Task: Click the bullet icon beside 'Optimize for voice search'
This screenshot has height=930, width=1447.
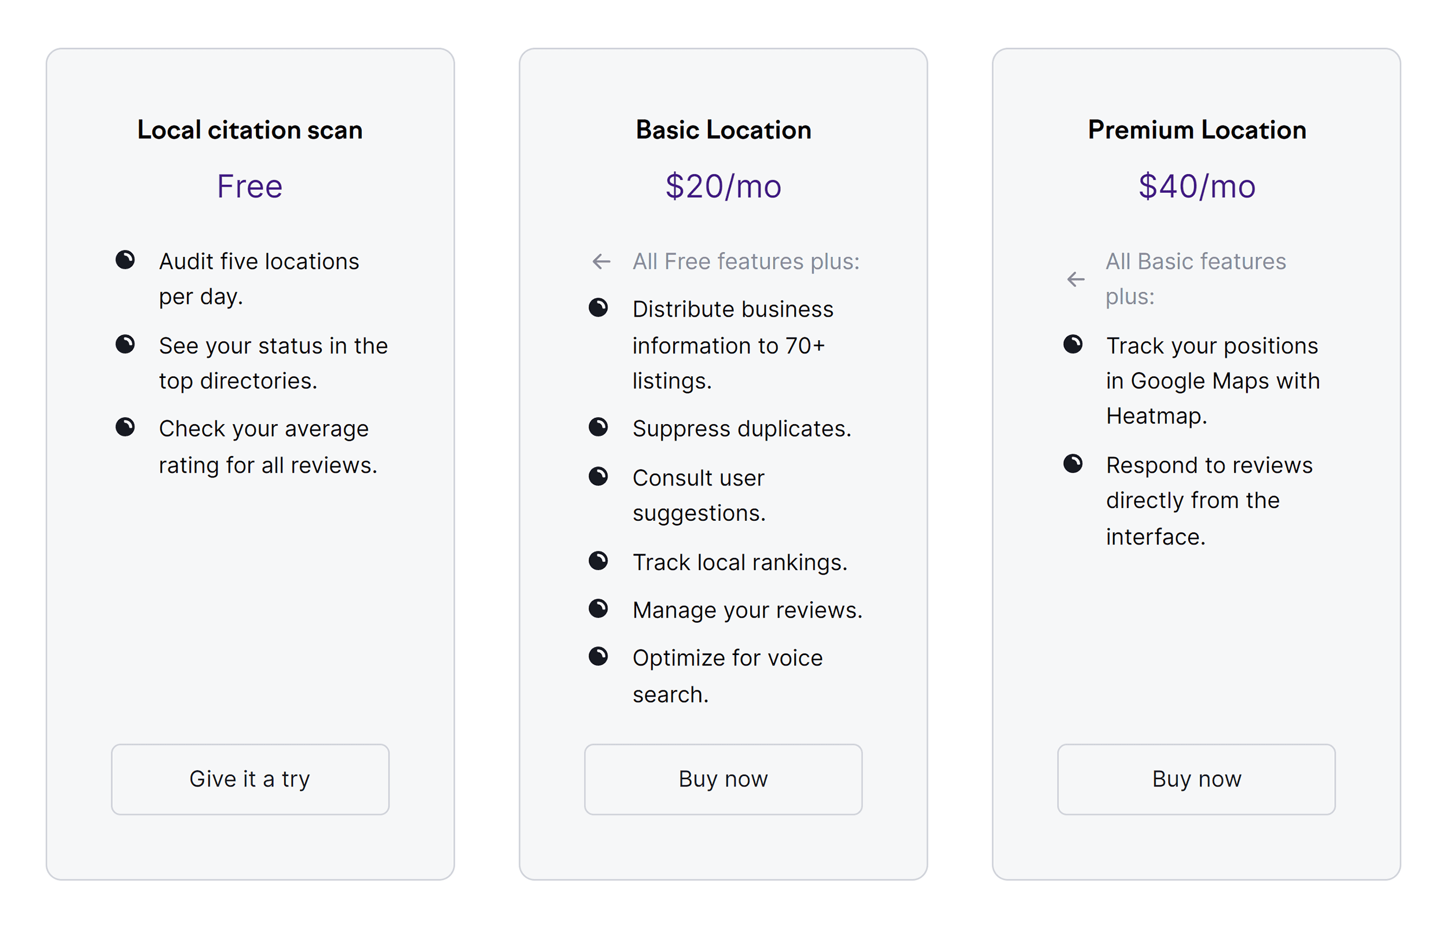Action: tap(599, 656)
